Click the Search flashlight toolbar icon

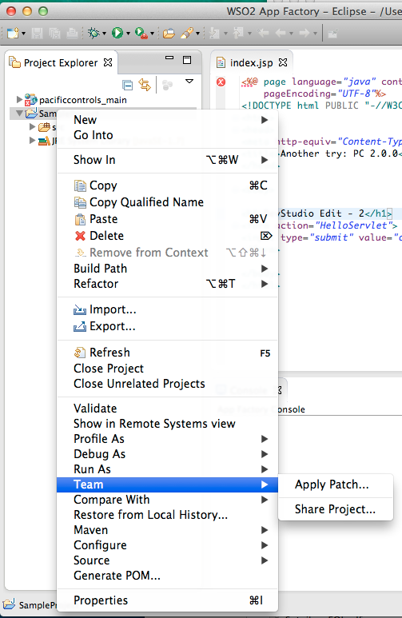[187, 33]
